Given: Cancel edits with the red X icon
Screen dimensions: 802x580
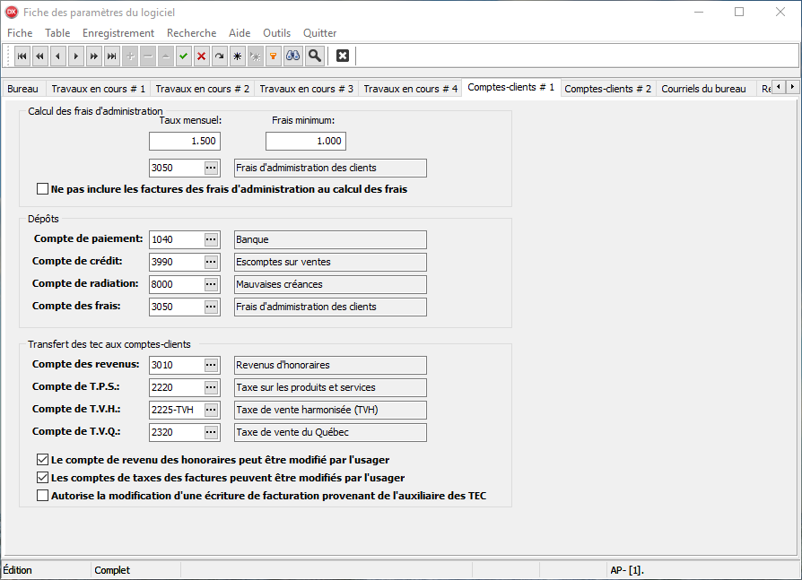Looking at the screenshot, I should (202, 56).
